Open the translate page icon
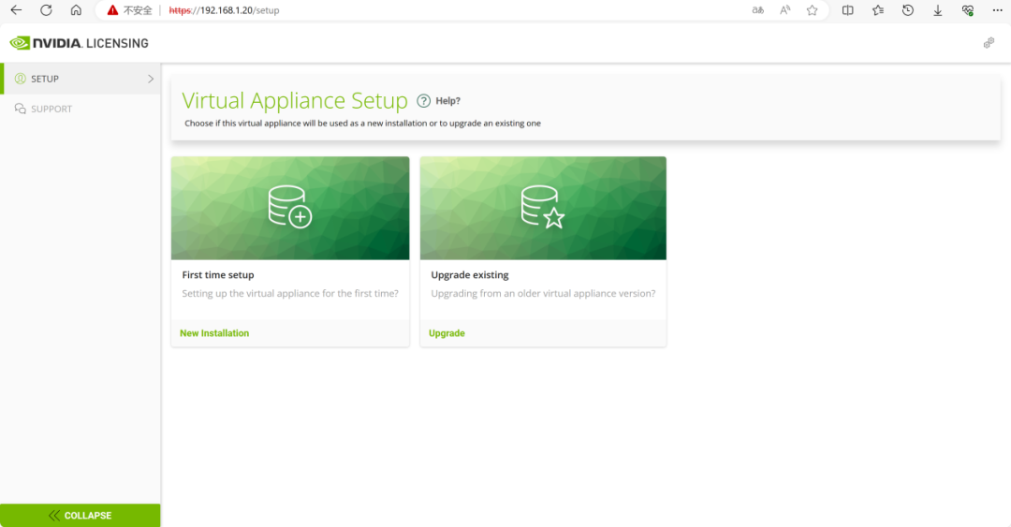The width and height of the screenshot is (1011, 527). (x=758, y=10)
